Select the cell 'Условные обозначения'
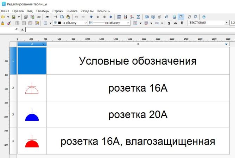 (x=138, y=61)
